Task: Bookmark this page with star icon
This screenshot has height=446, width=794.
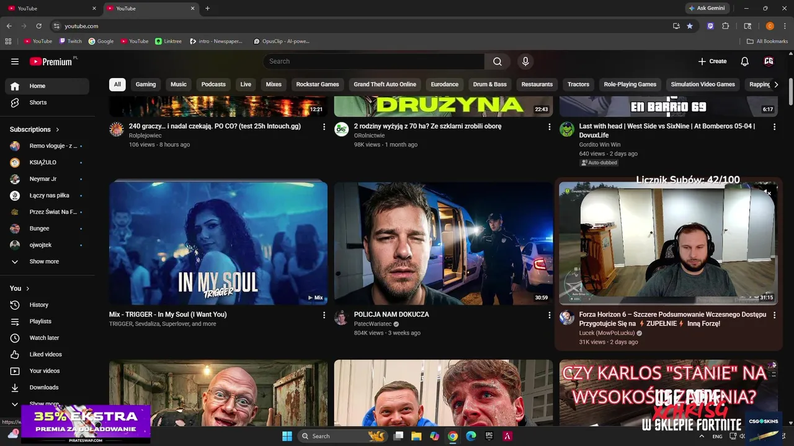Action: coord(690,26)
